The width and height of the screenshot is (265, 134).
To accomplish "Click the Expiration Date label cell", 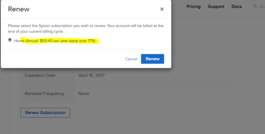I will tap(48, 75).
